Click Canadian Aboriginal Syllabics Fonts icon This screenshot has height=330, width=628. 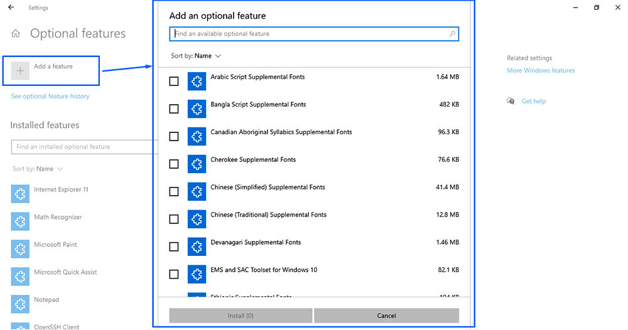coord(197,136)
